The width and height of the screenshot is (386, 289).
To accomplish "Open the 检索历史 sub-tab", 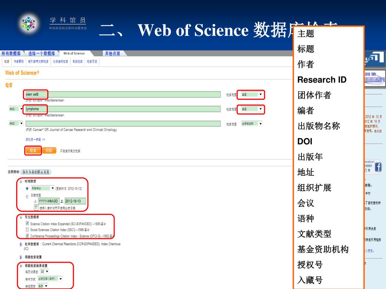I will point(92,61).
